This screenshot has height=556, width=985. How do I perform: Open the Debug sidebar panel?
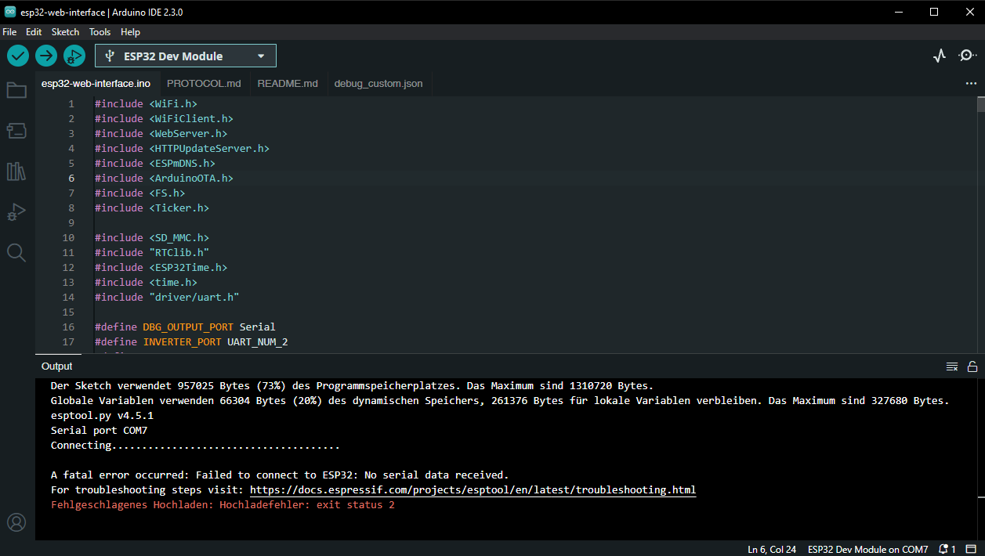[16, 212]
